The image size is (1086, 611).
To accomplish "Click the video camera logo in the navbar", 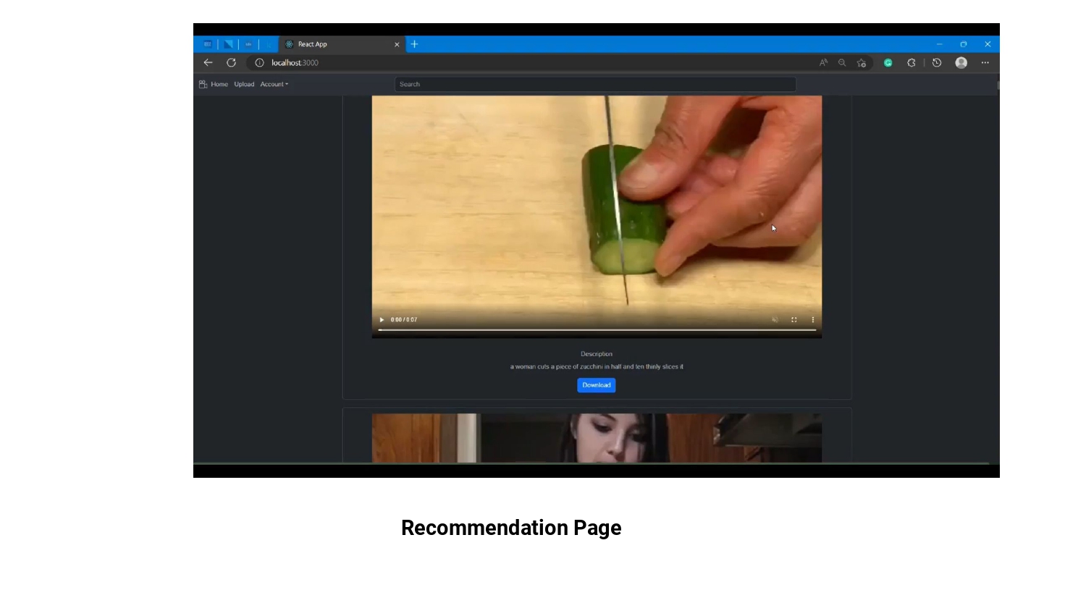I will (x=203, y=84).
